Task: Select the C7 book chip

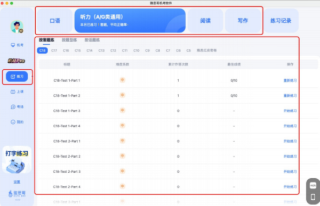Action: click(168, 51)
